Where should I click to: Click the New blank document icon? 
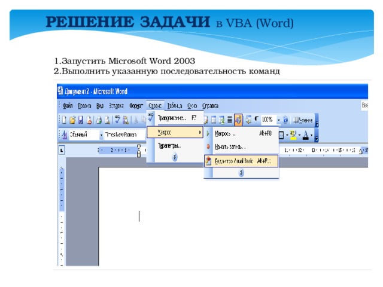[x=64, y=120]
